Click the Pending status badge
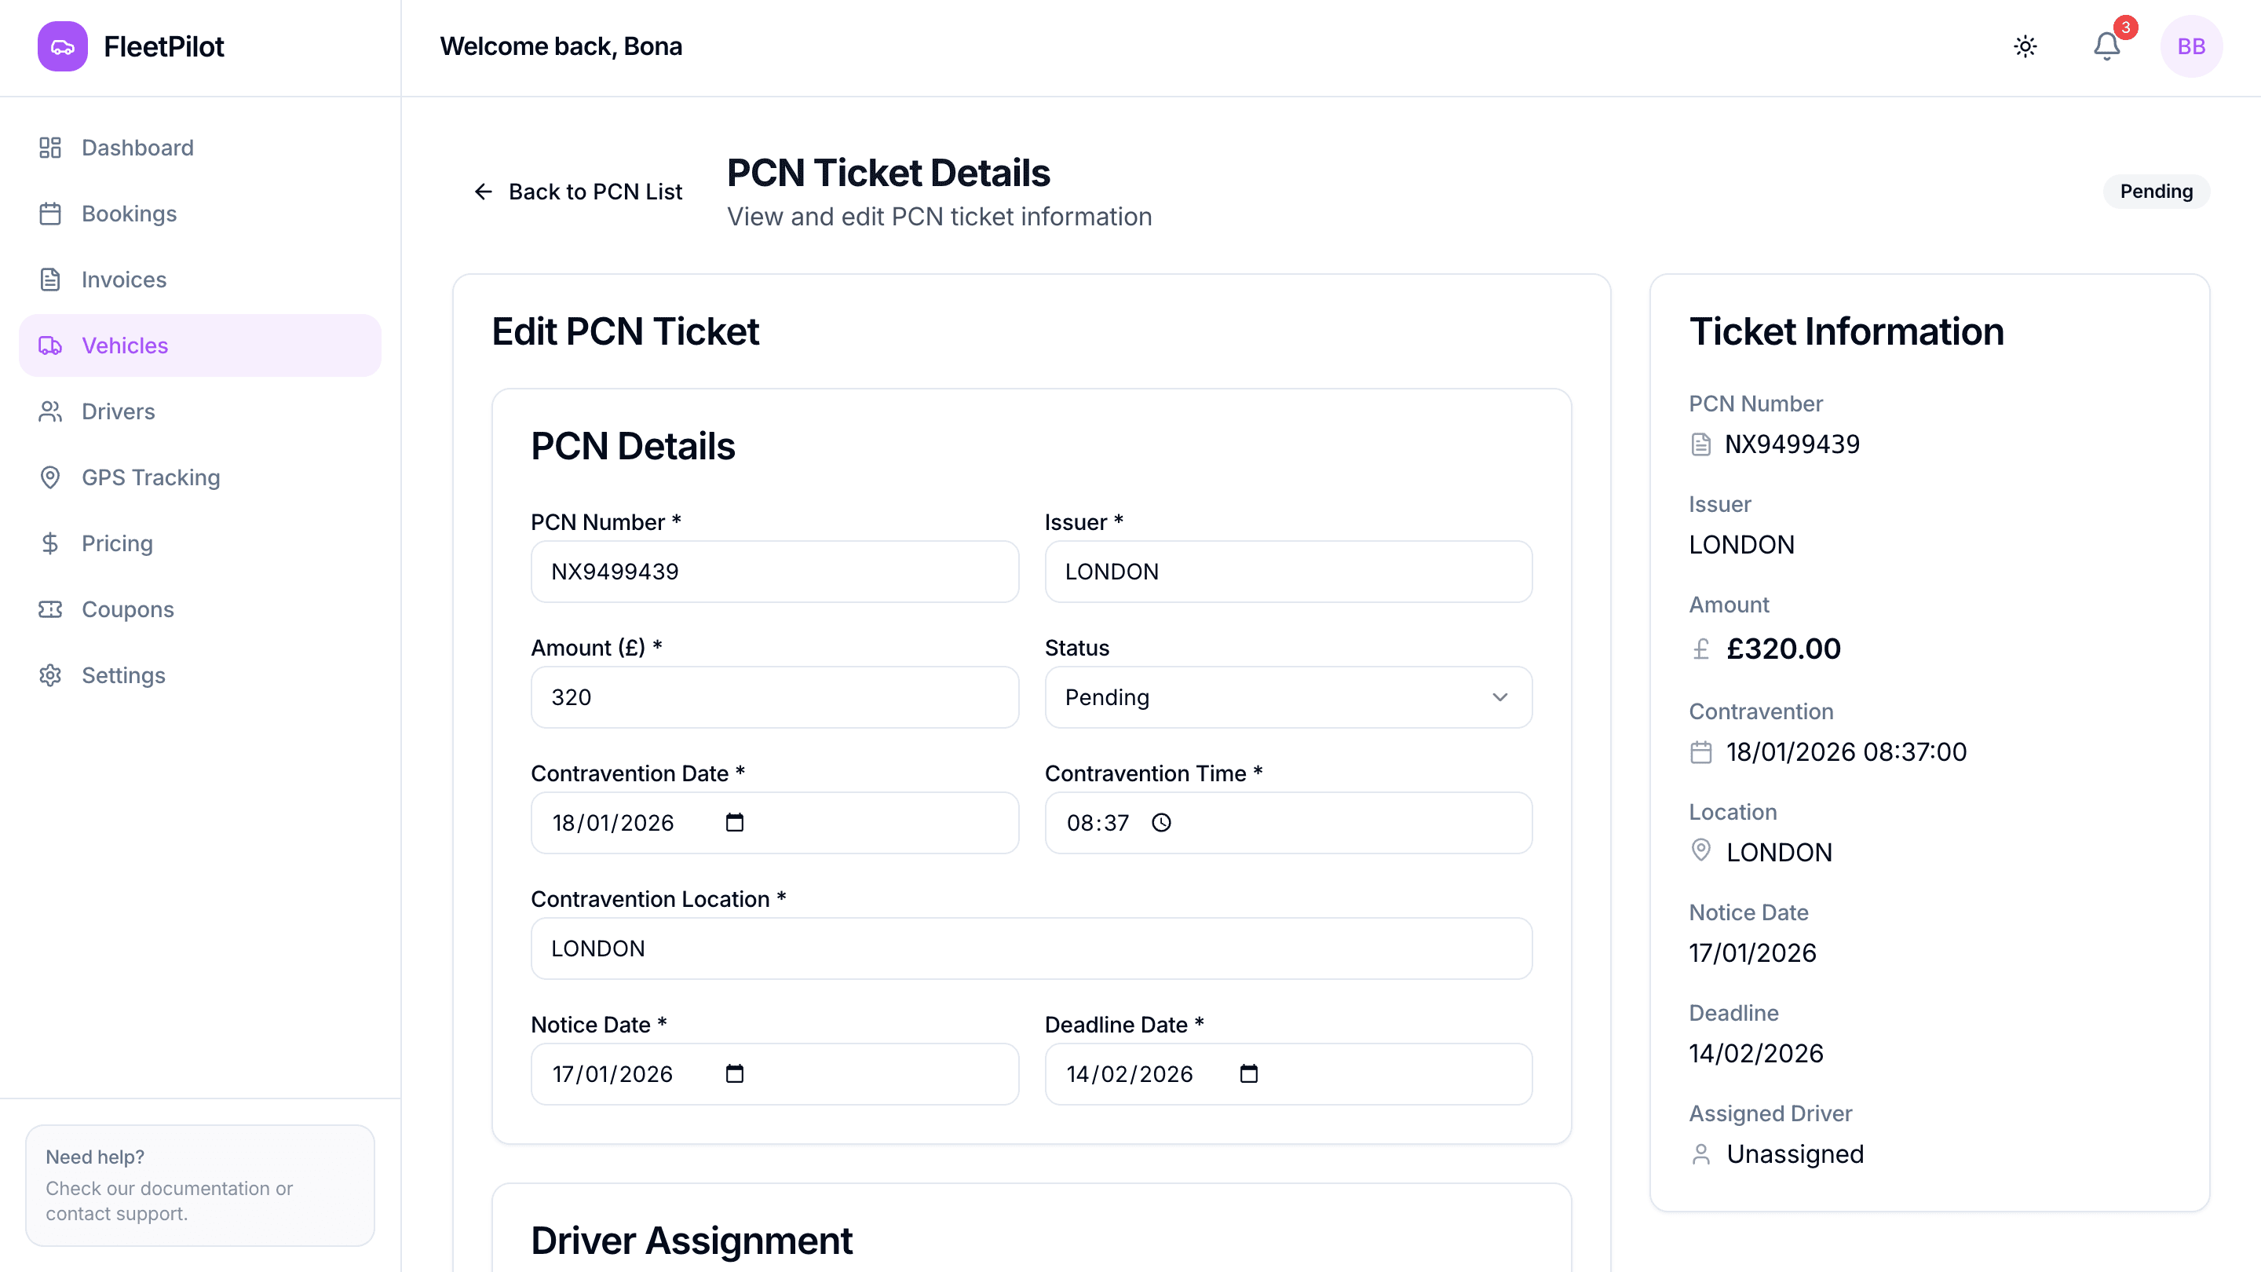This screenshot has width=2261, height=1272. (x=2156, y=192)
